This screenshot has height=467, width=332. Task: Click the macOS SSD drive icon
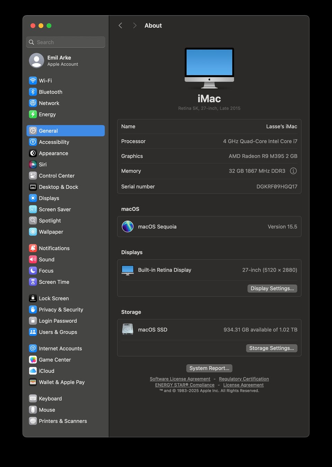pyautogui.click(x=128, y=330)
